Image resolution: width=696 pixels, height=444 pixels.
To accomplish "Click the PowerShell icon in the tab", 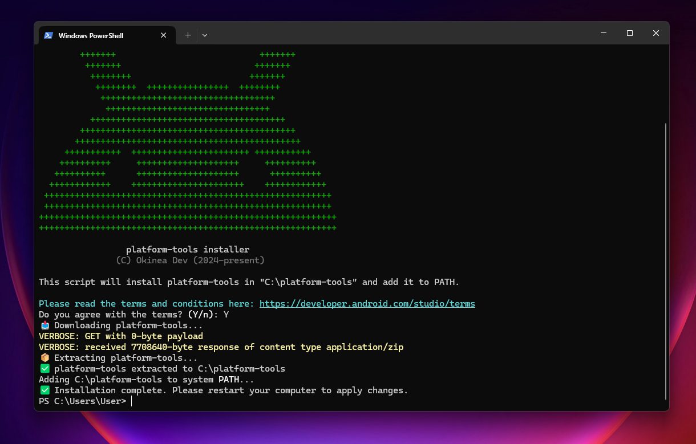I will [x=48, y=35].
